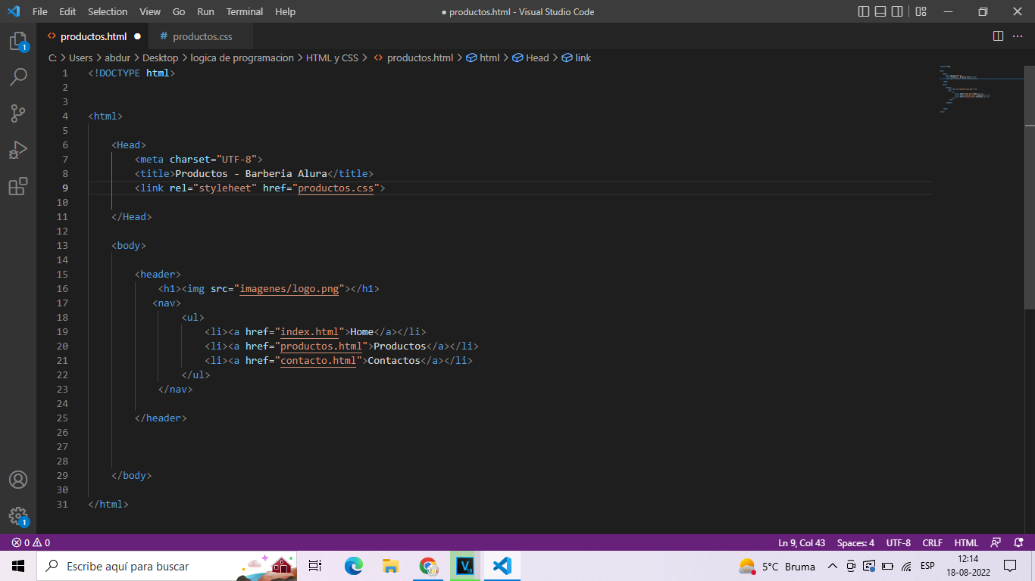Screen dimensions: 1035x581
Task: Toggle the Primary Side Bar layout icon
Action: coord(864,11)
